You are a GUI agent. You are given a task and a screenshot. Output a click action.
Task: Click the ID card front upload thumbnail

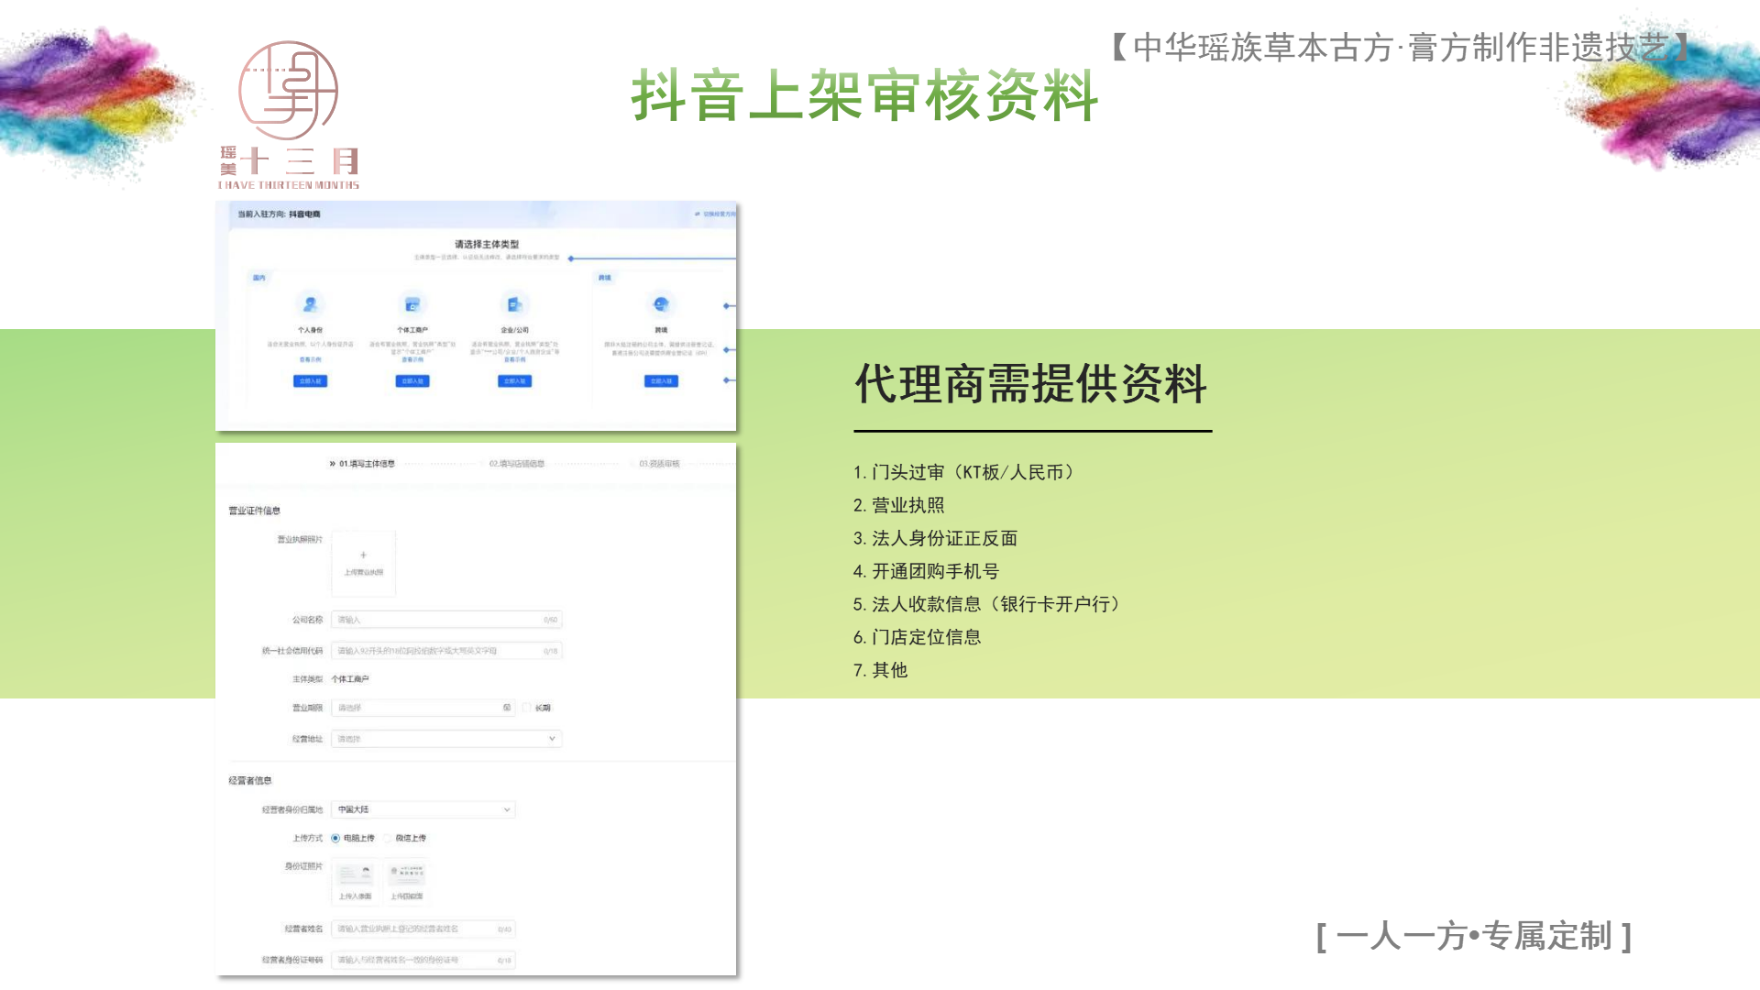tap(355, 874)
